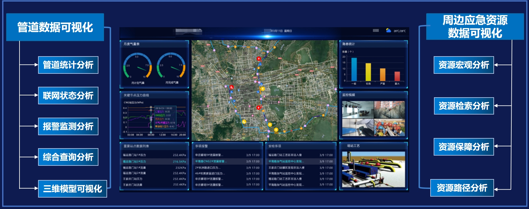Open the top-left surveillance video thumbnail
The width and height of the screenshot is (529, 209).
[x=358, y=110]
